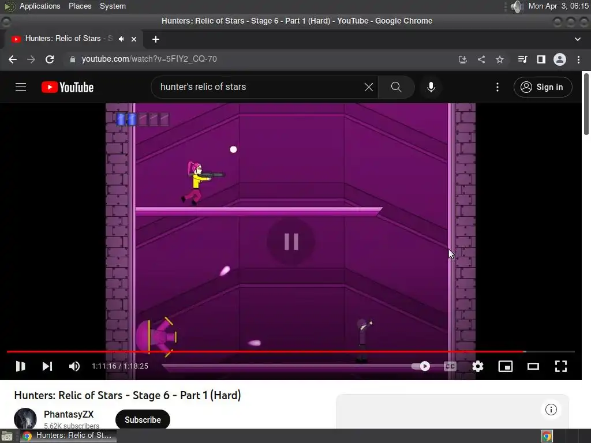Screen dimensions: 591x443
Task: View site information lock icon
Action: [x=72, y=59]
